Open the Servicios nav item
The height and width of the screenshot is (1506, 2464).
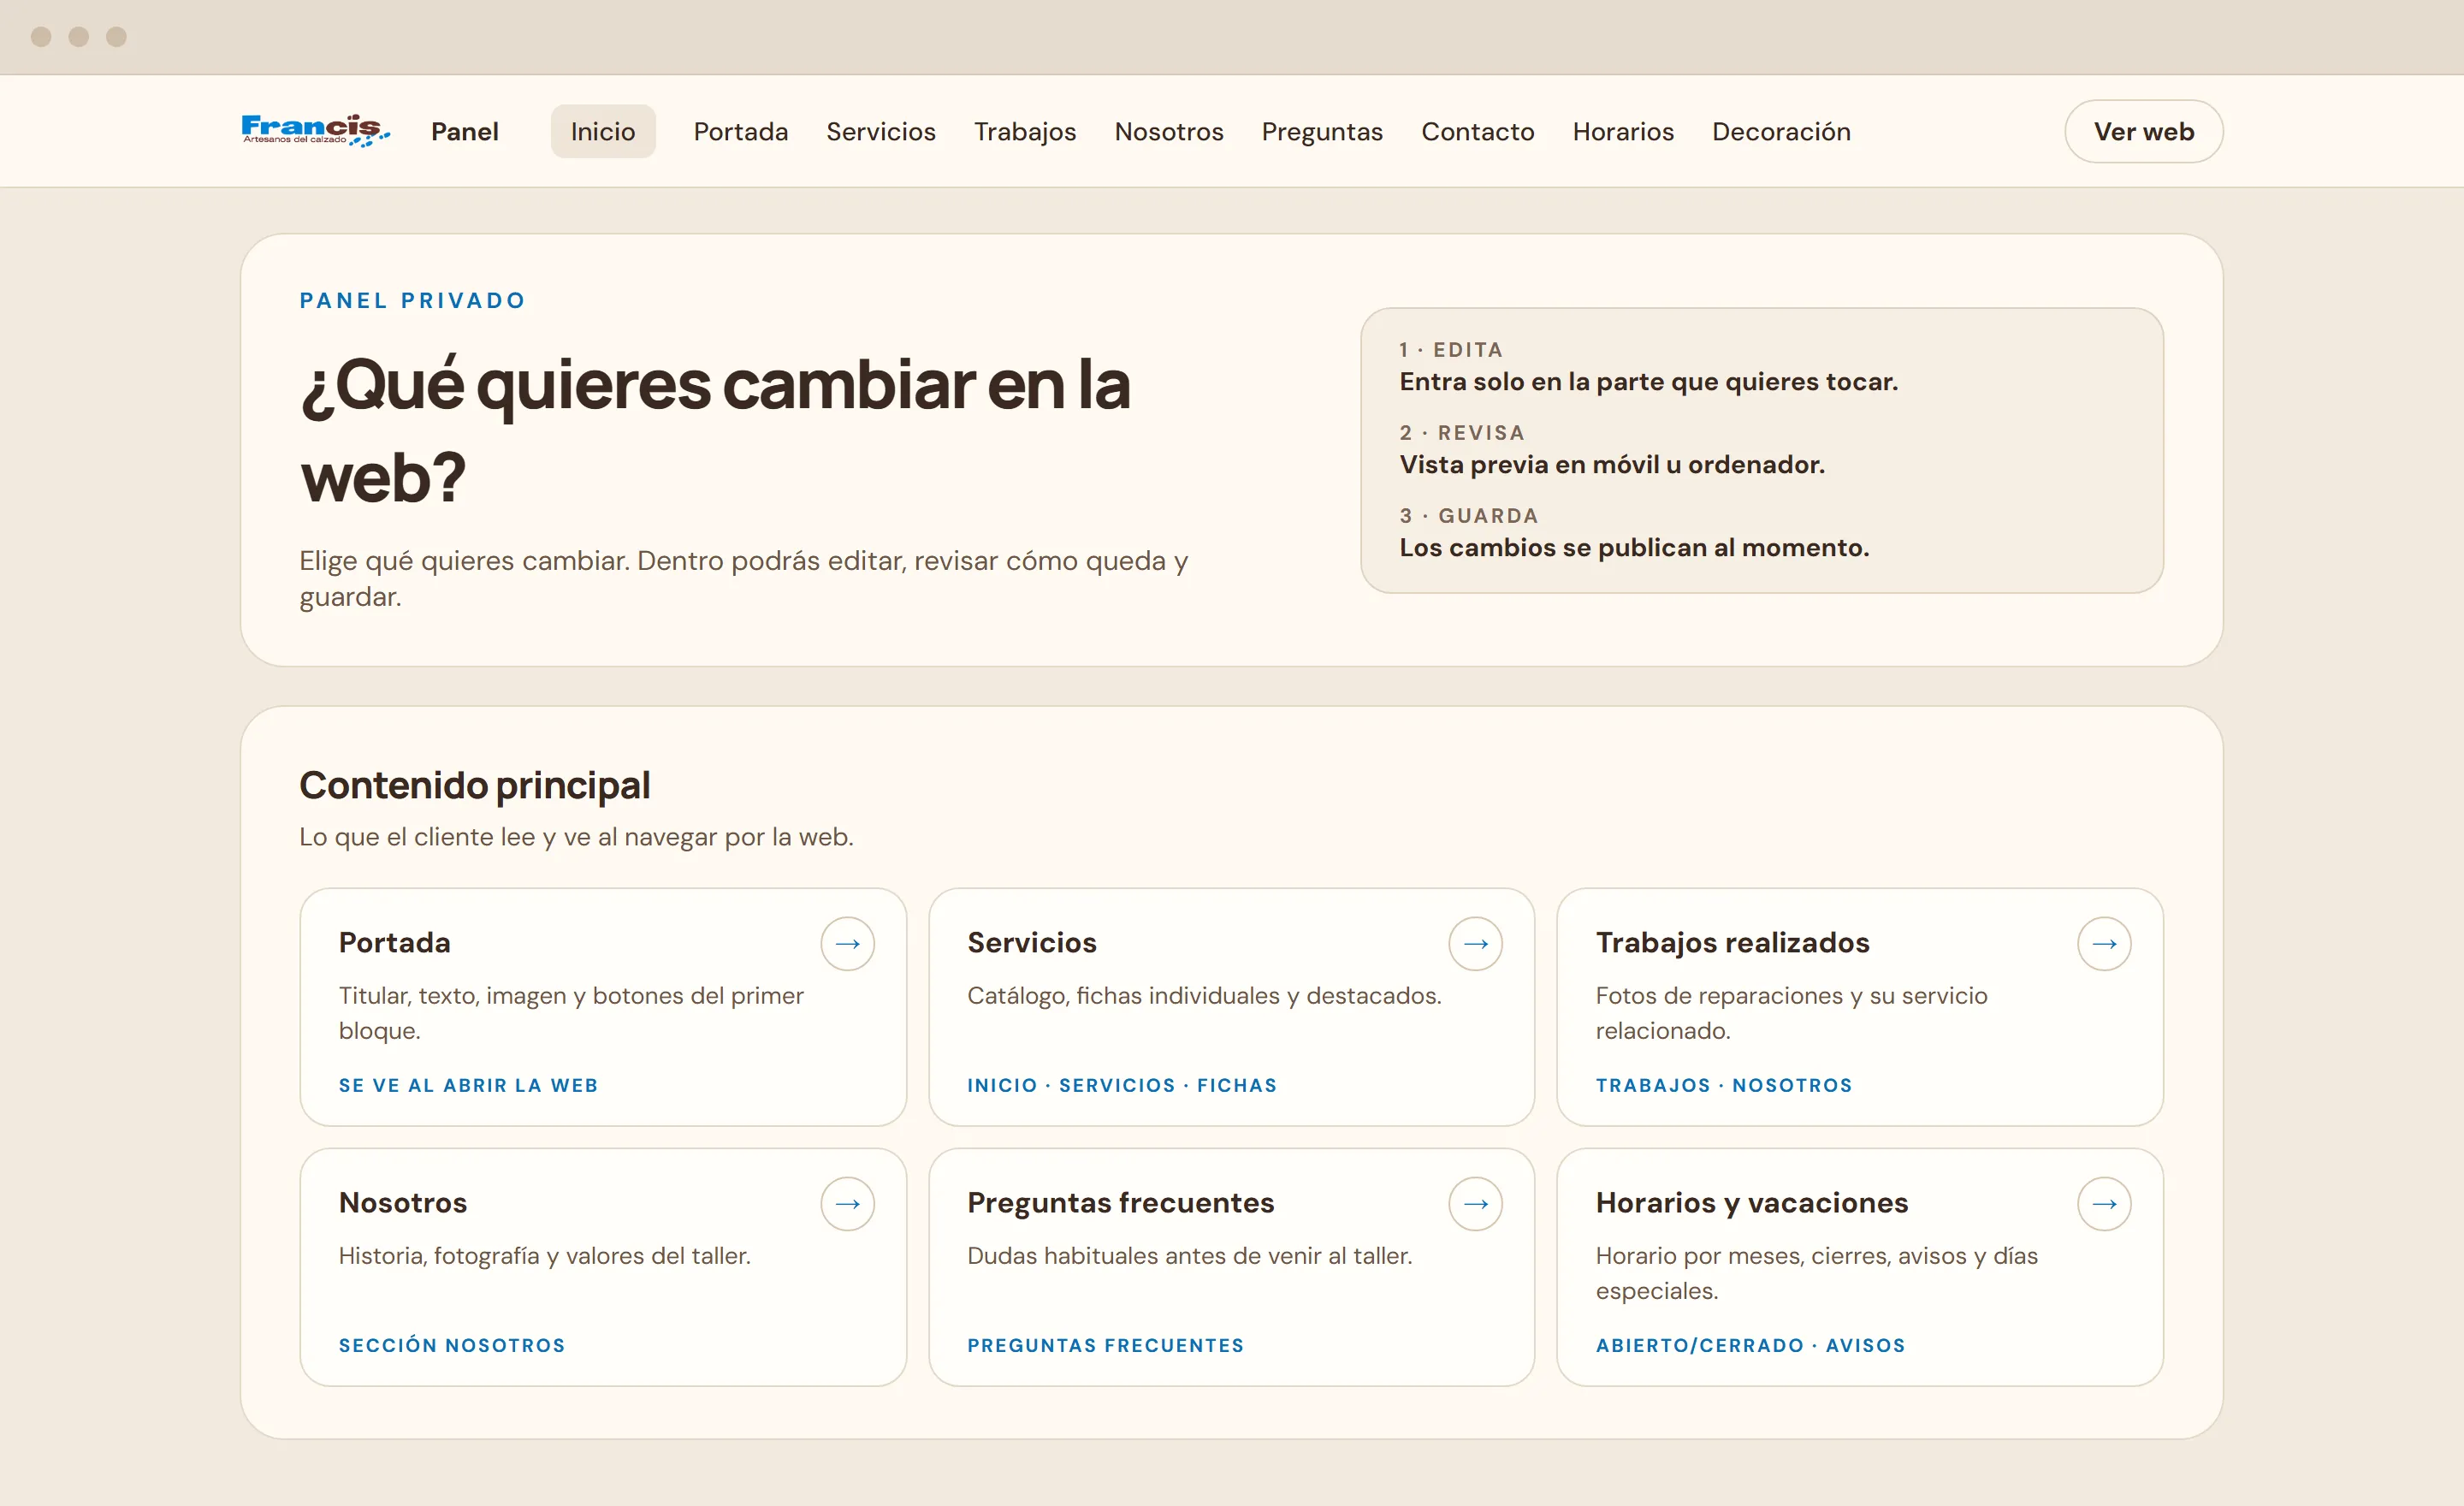point(881,131)
